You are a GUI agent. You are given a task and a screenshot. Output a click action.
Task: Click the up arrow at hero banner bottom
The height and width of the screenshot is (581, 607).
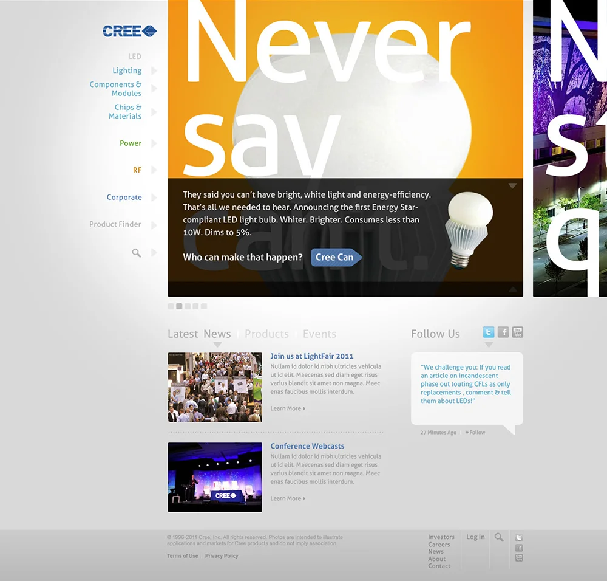[x=512, y=289]
